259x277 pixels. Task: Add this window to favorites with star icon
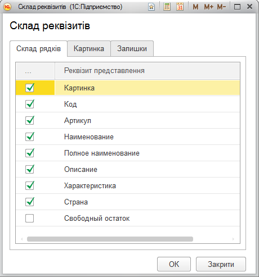tap(151, 7)
